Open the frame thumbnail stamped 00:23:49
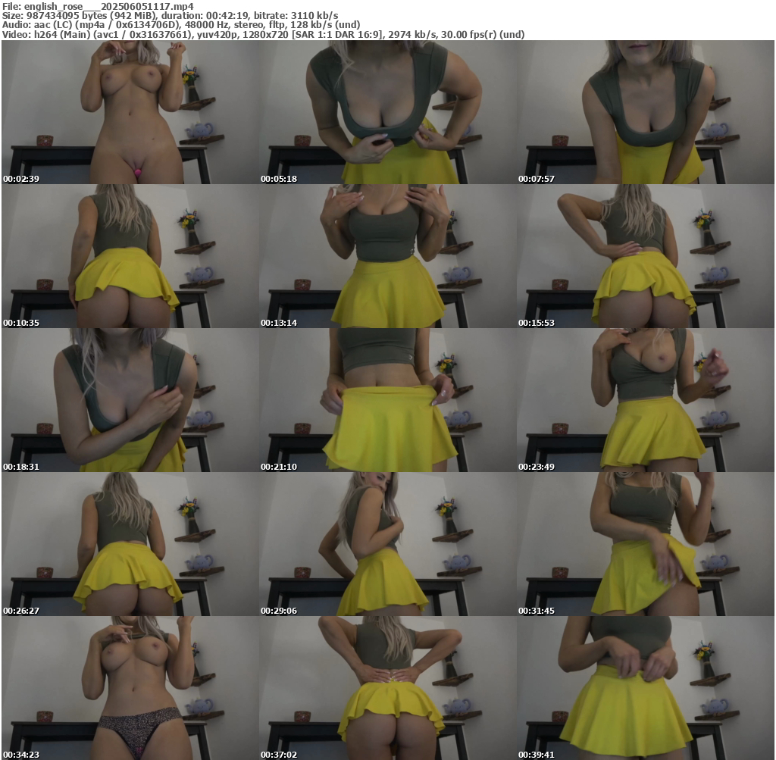The image size is (776, 760). (646, 400)
